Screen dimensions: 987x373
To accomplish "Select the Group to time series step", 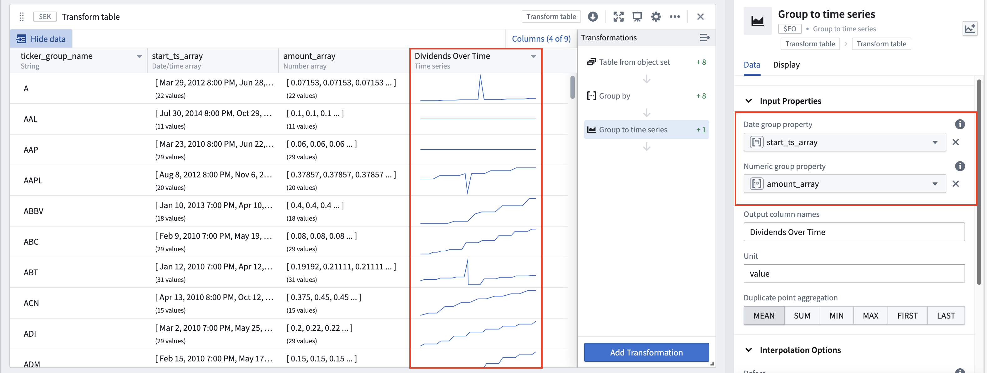I will (646, 130).
